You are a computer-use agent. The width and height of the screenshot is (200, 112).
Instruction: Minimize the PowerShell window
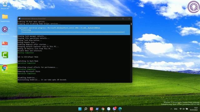117,19
